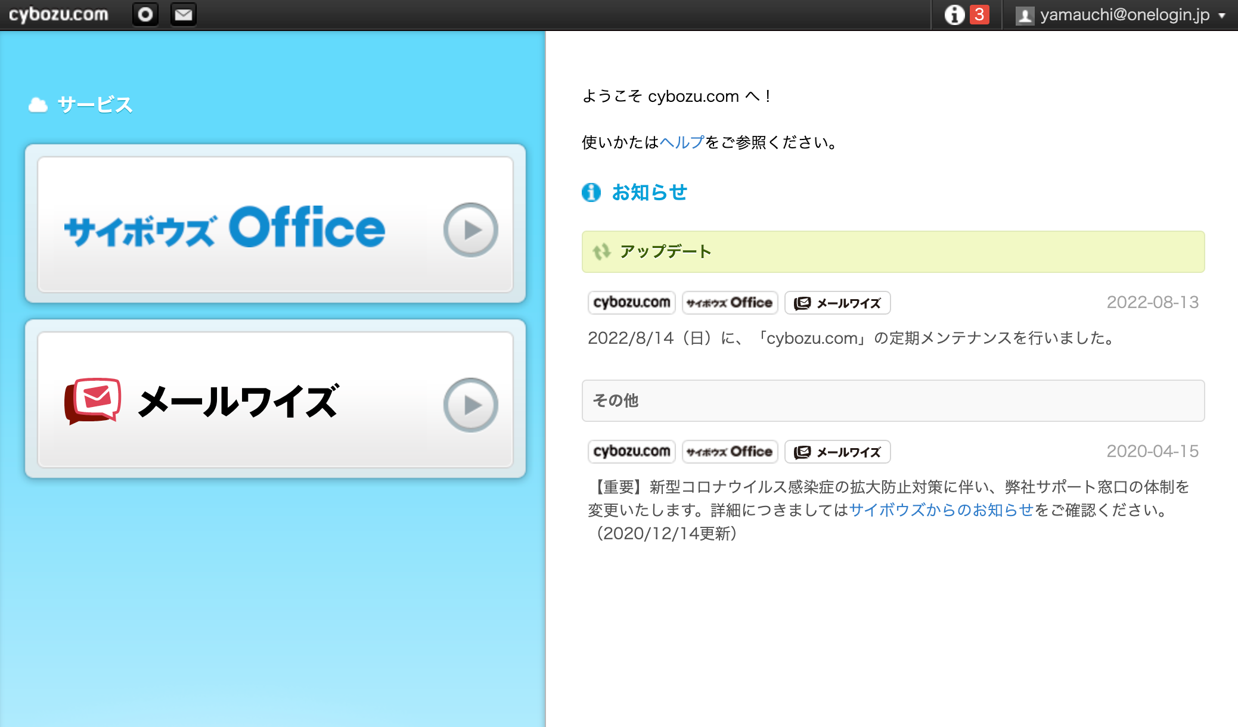Image resolution: width=1238 pixels, height=727 pixels.
Task: Click the cybozu.com logo in header
Action: [58, 14]
